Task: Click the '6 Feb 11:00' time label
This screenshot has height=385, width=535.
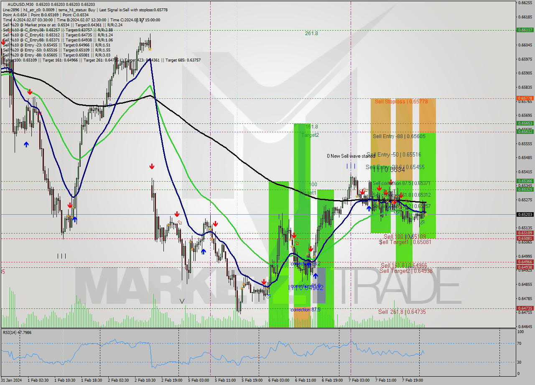Action: (306, 380)
